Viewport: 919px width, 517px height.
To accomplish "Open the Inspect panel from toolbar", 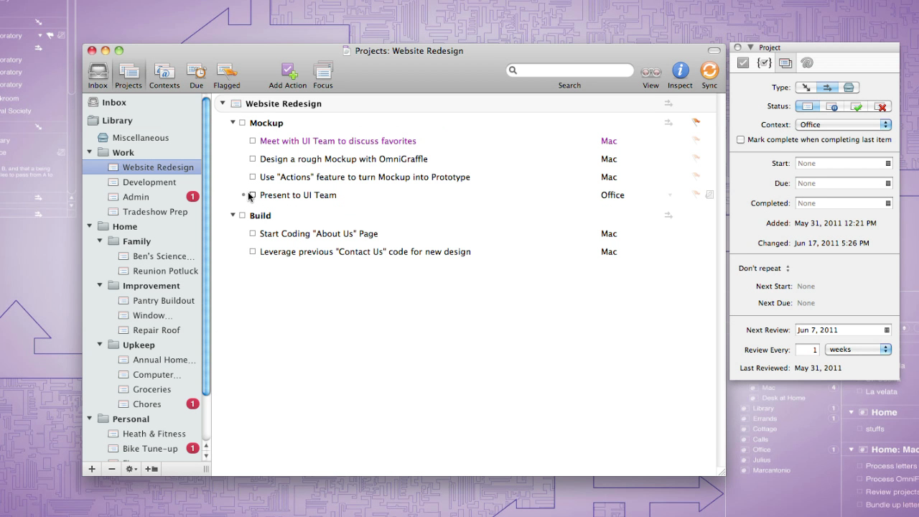I will coord(679,75).
